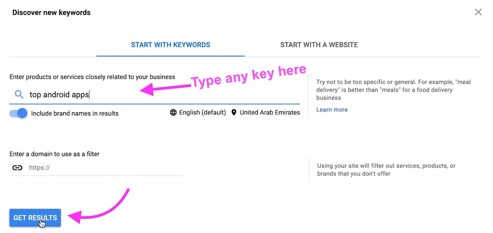Click the chain link domain icon

click(17, 167)
